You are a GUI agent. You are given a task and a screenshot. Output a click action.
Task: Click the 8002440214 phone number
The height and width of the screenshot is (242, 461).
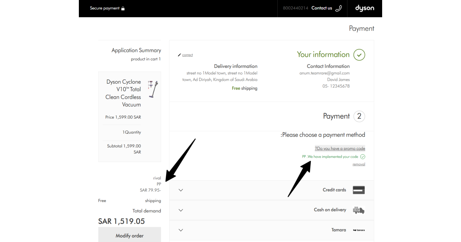(296, 8)
